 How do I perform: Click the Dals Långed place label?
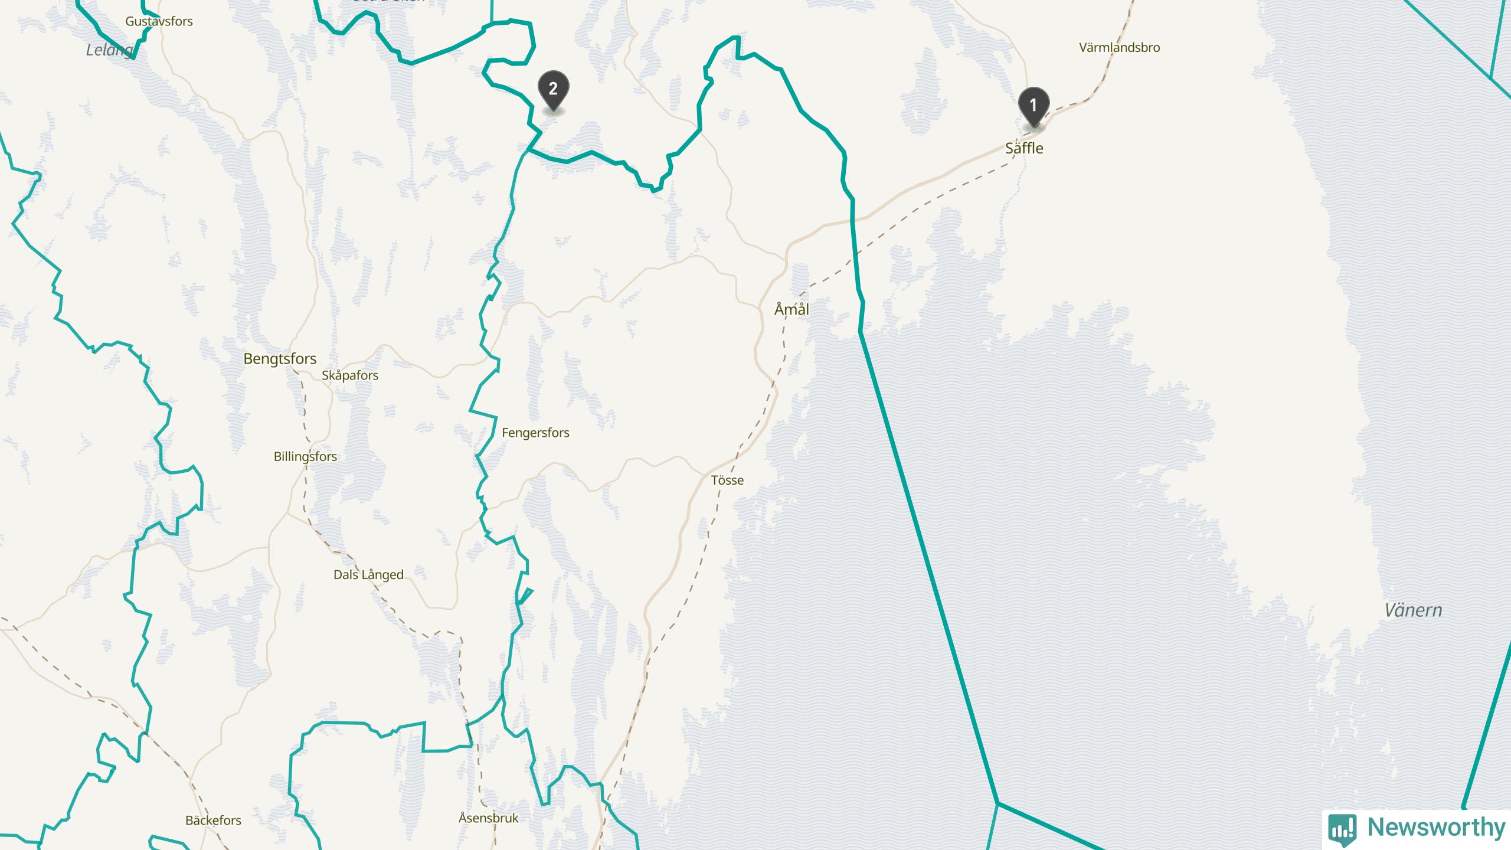coord(368,575)
